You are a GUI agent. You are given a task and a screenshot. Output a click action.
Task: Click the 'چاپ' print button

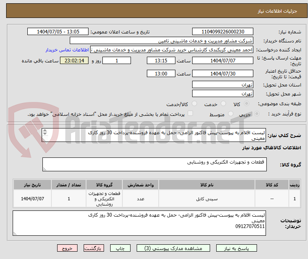tap(120, 248)
